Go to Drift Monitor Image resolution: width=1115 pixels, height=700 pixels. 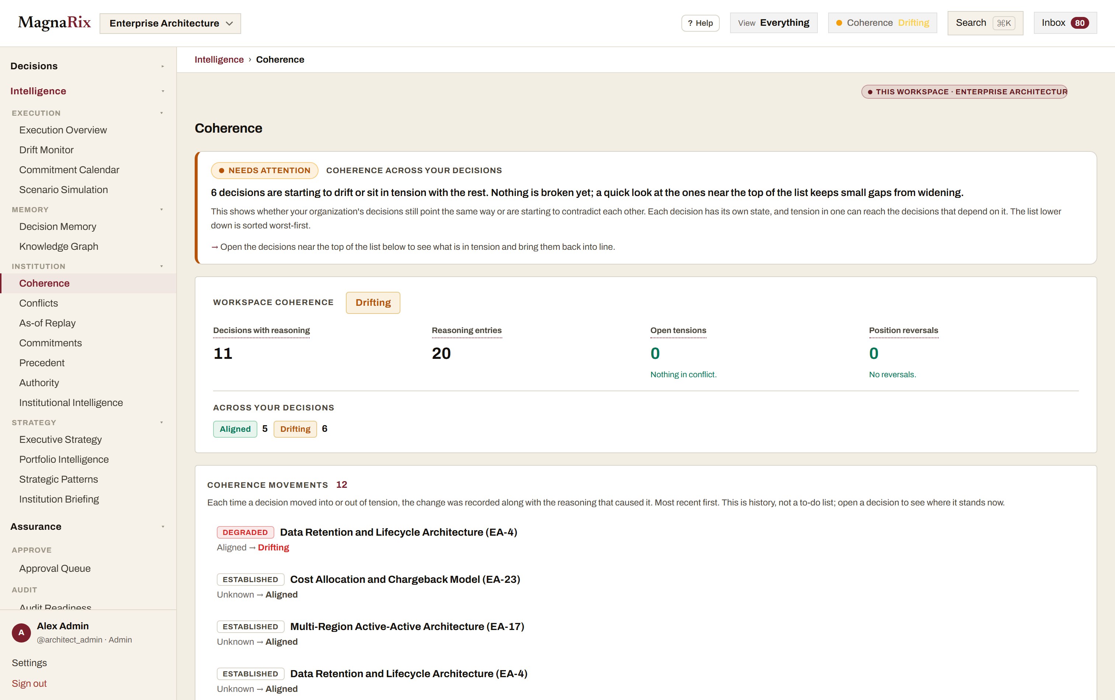[x=46, y=150]
